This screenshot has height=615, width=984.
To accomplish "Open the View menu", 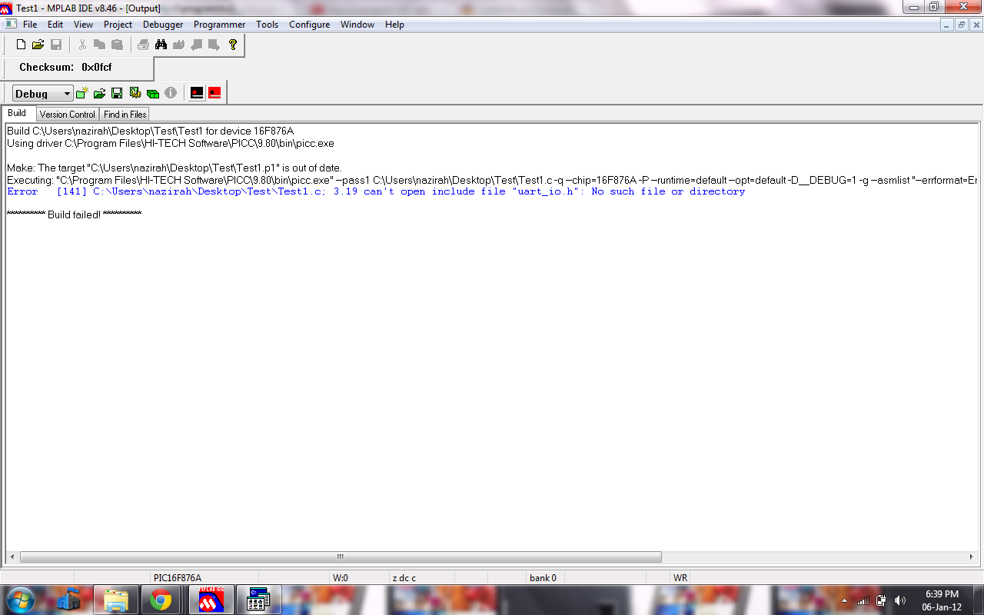I will (83, 25).
